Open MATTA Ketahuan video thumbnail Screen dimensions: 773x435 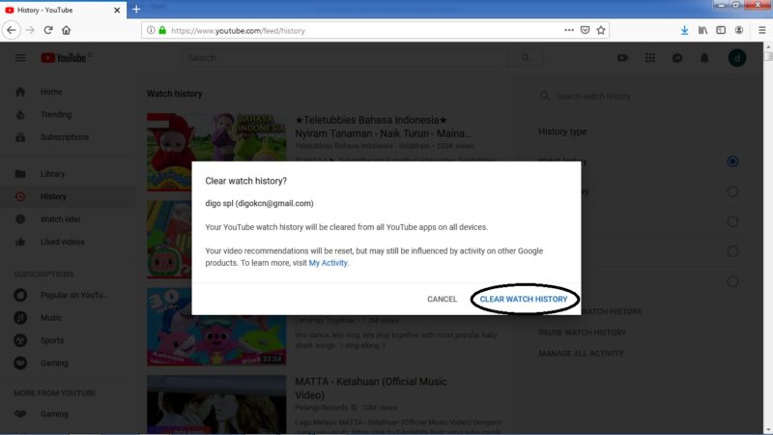[216, 404]
